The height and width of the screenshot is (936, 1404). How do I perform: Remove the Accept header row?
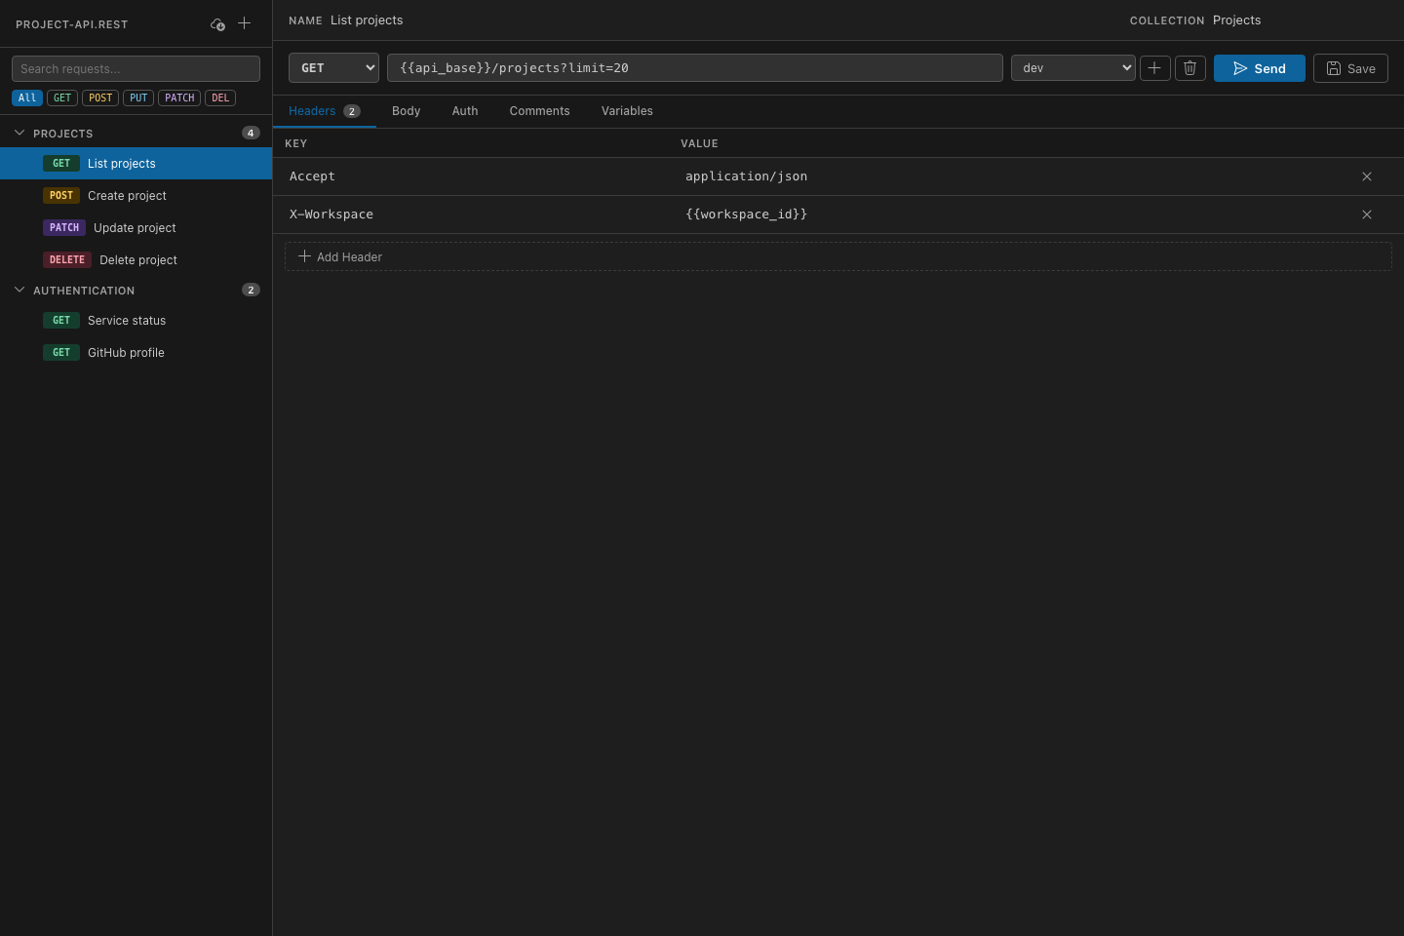(x=1367, y=176)
